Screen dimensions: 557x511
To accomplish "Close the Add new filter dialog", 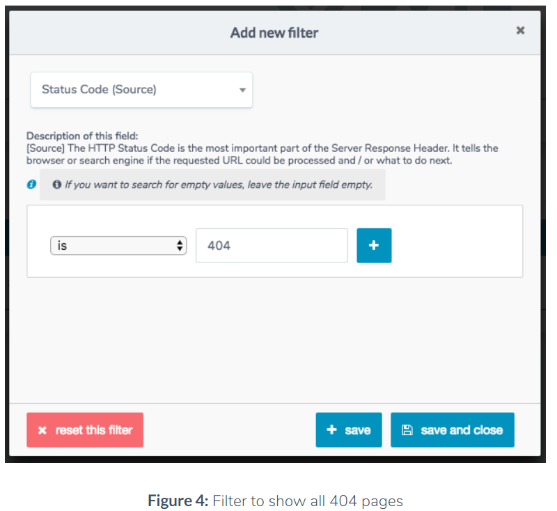I will tap(520, 31).
